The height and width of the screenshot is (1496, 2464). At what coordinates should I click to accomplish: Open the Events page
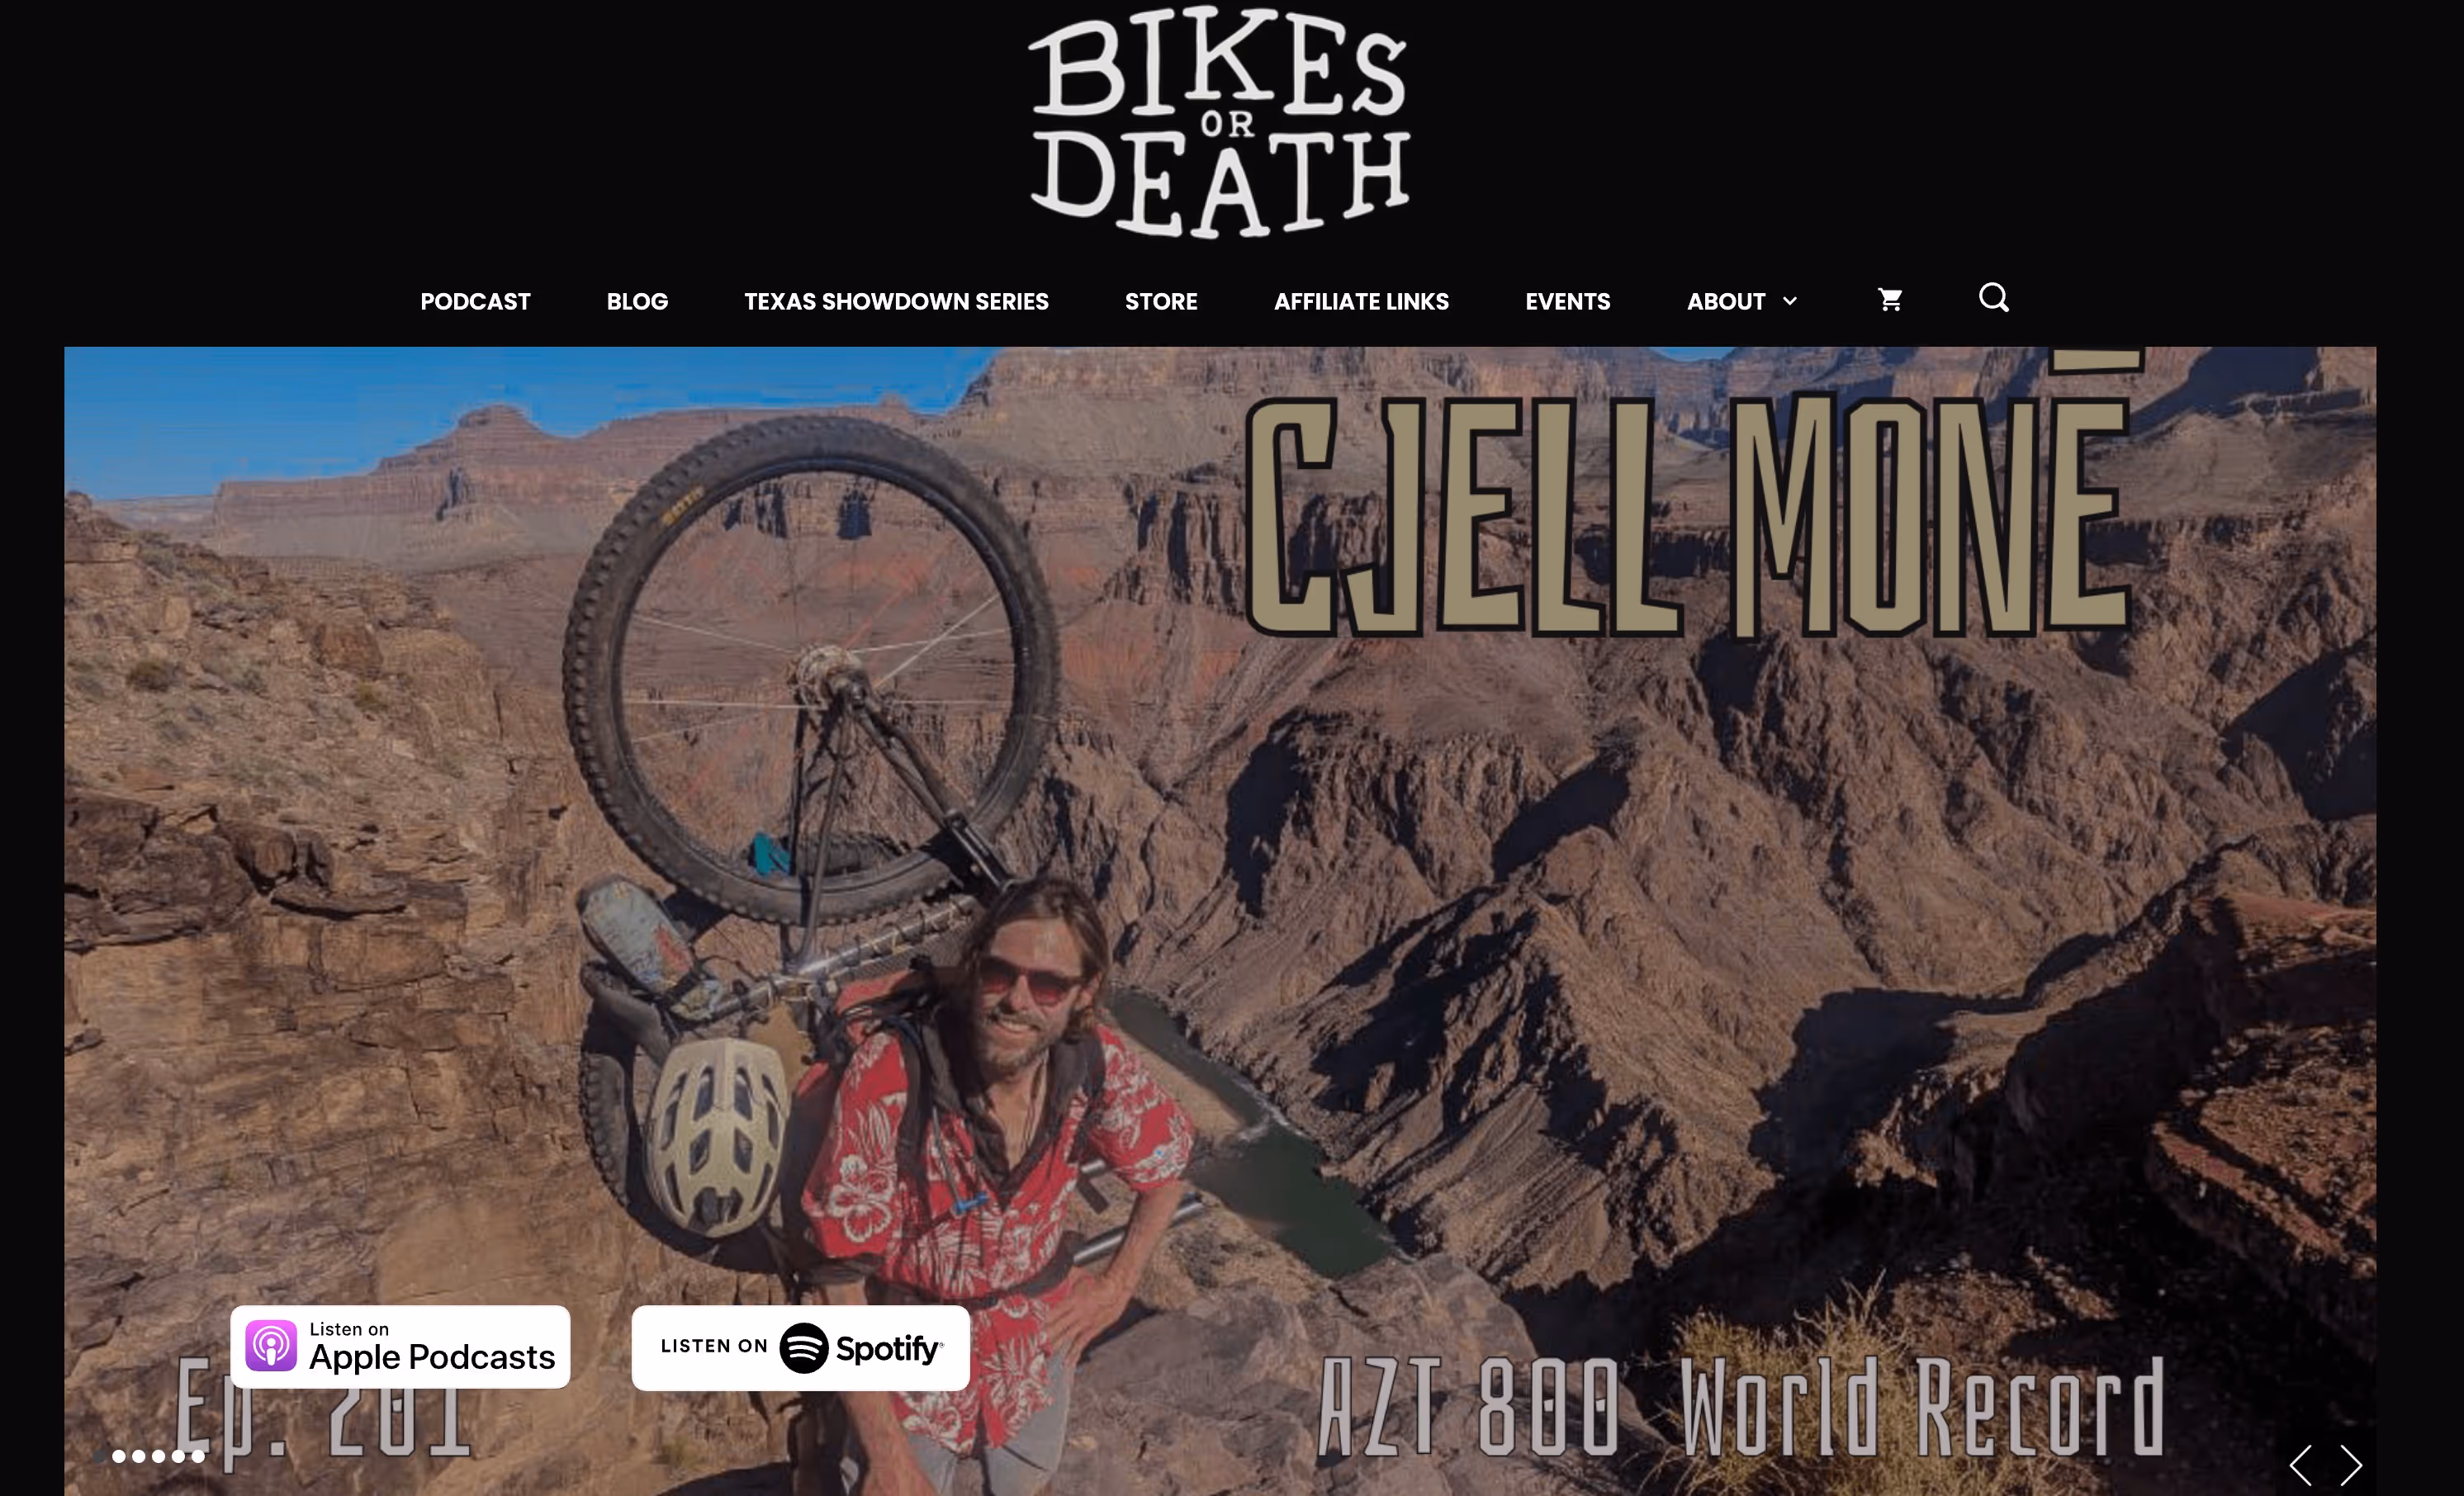click(x=1568, y=301)
